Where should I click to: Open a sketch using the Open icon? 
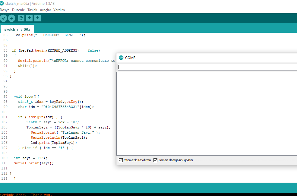[x=29, y=18]
